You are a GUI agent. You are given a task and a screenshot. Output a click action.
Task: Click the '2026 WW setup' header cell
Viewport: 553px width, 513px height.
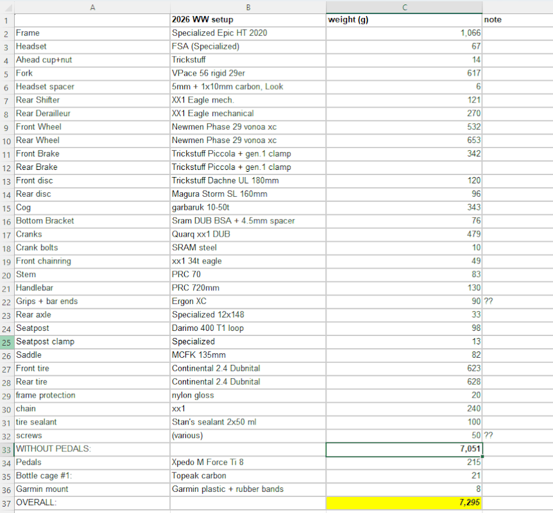click(248, 20)
